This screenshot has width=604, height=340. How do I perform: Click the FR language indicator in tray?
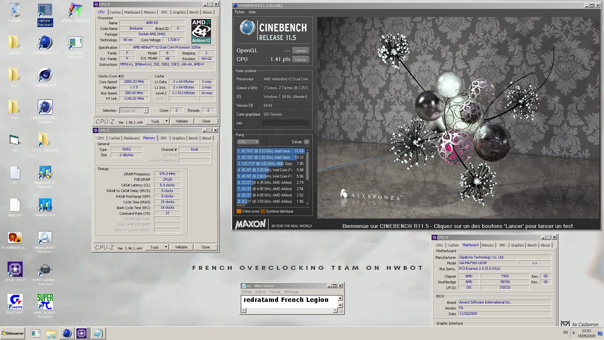point(565,333)
